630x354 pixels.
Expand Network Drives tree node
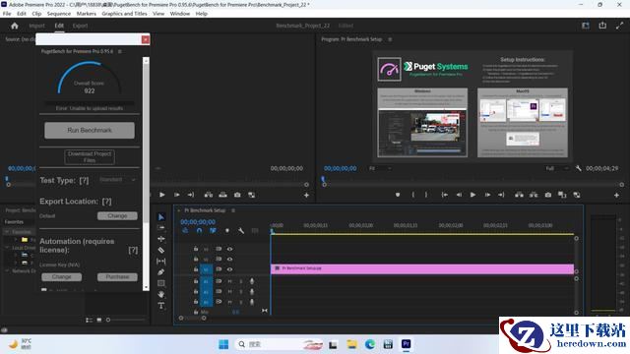tap(7, 271)
